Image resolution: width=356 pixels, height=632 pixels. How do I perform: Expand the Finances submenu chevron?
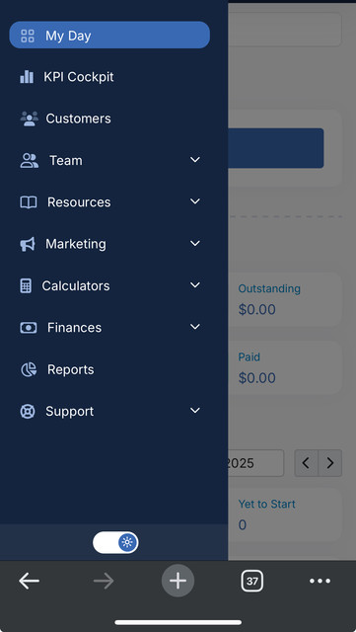(x=195, y=327)
